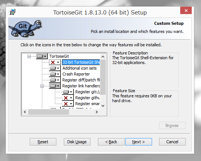Viewport: 201px width, 161px height.
Task: Open install-state dropdown for Additional icon sets
Action: 55,68
